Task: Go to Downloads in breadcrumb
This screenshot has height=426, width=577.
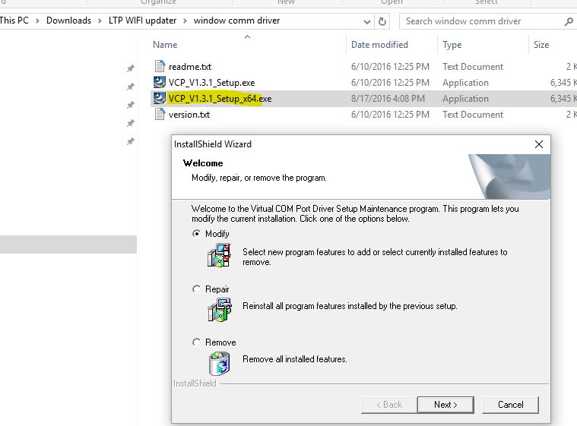Action: point(68,21)
